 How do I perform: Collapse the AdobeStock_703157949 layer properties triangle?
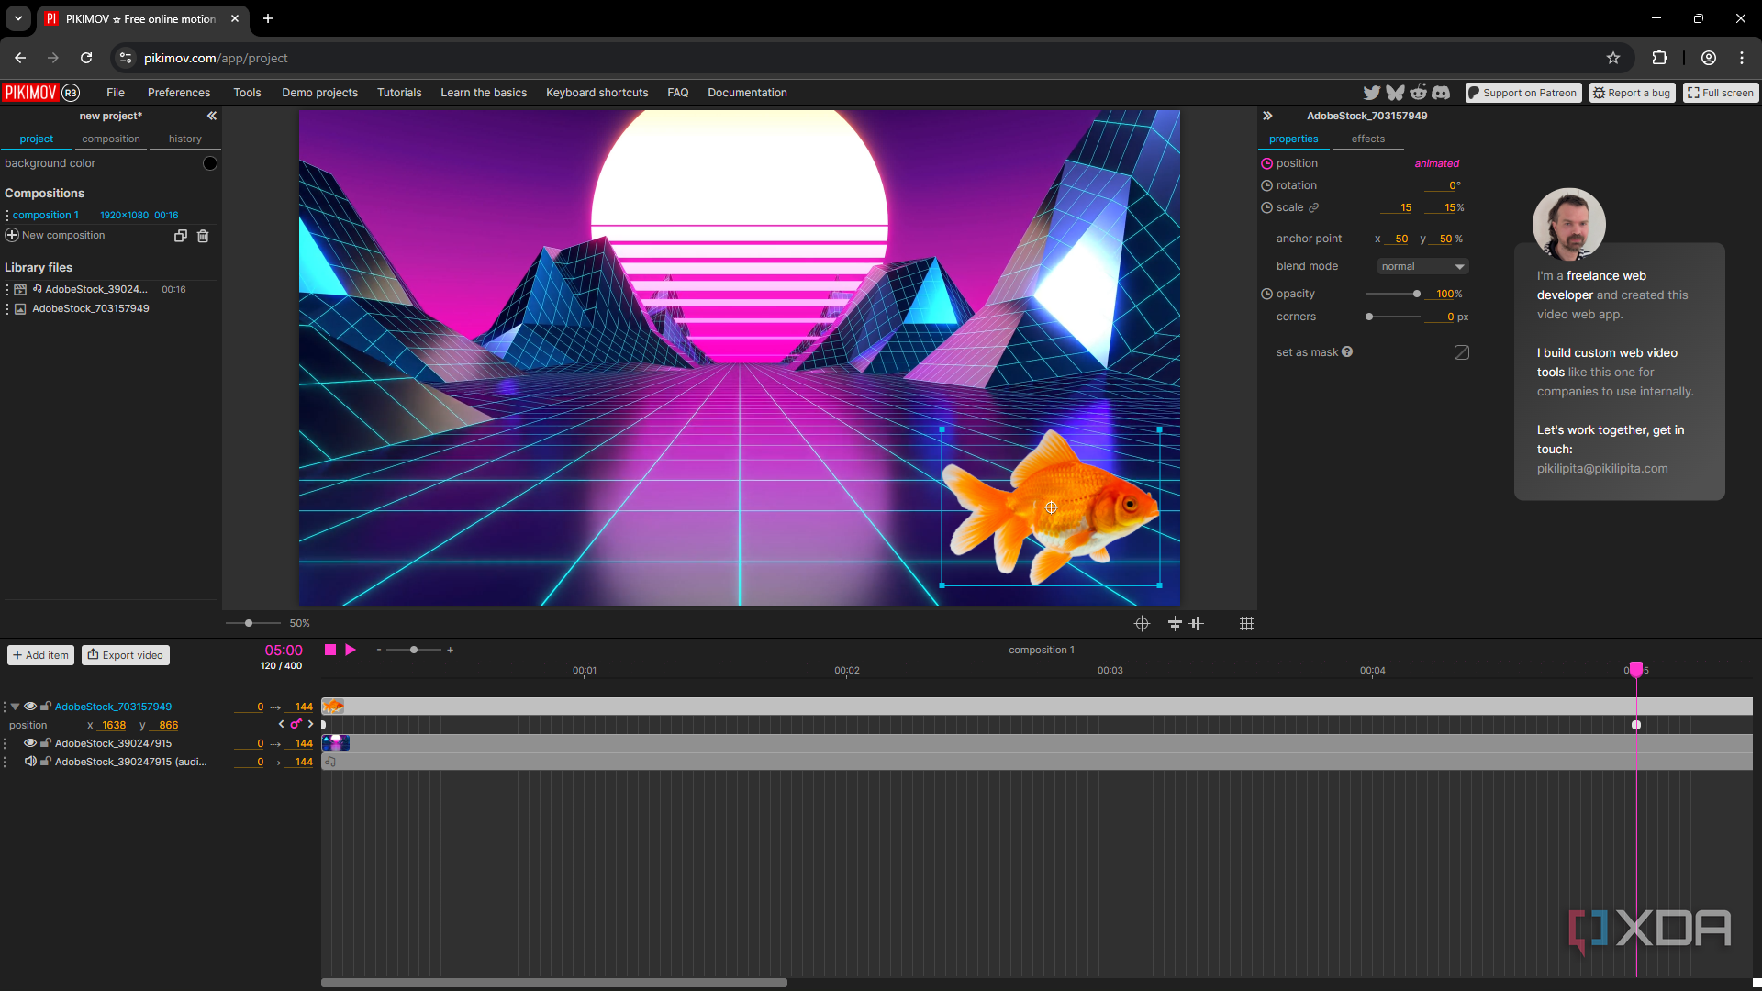(x=15, y=707)
